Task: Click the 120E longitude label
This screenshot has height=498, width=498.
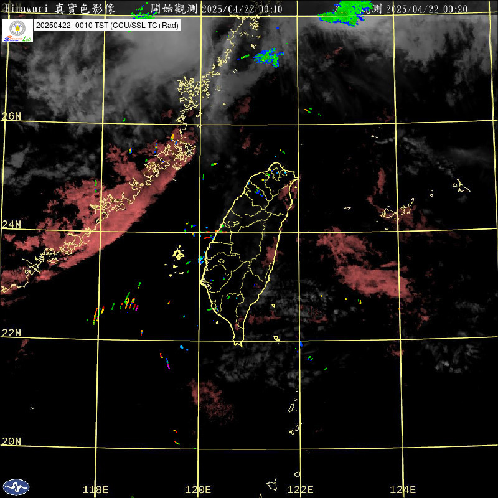Action: pyautogui.click(x=198, y=489)
